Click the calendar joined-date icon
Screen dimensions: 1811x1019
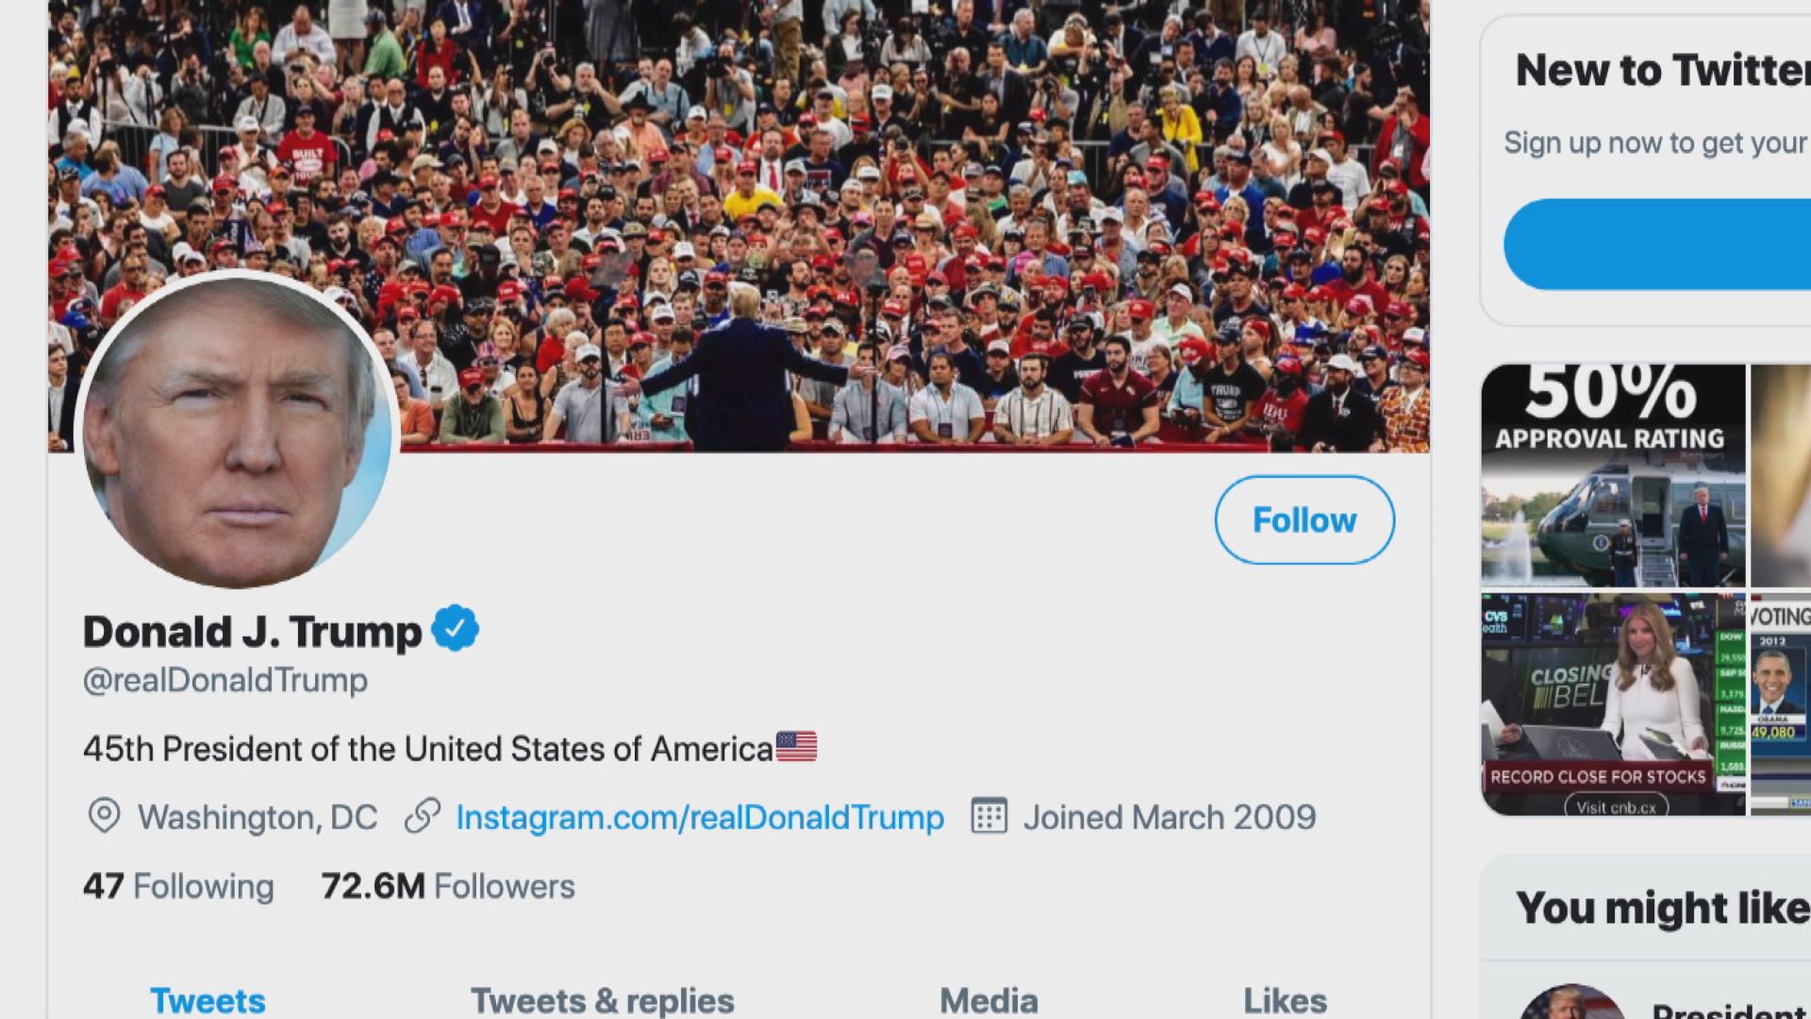[989, 816]
